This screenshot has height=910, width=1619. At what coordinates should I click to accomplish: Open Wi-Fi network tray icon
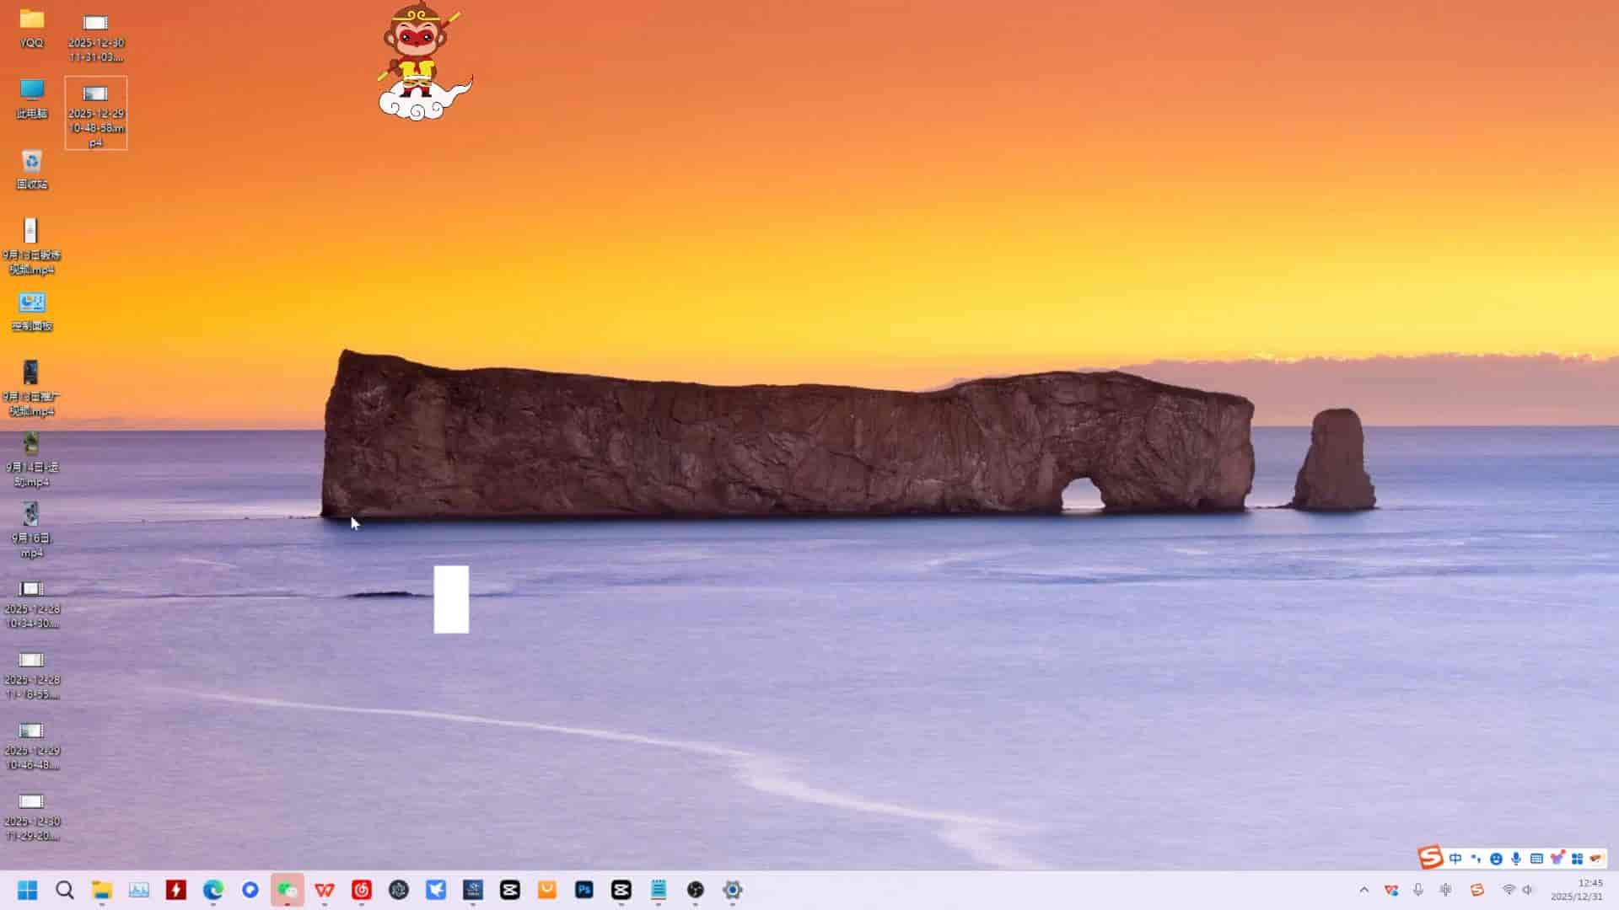pos(1509,890)
